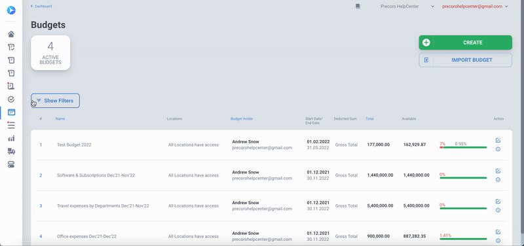524x246 pixels.
Task: Open the precorohelpcenter@gmail.com account dropdown
Action: point(475,7)
